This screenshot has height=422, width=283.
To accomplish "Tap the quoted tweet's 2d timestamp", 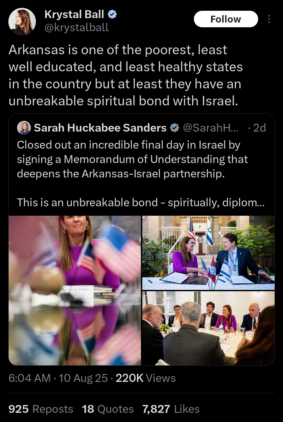I will [259, 128].
